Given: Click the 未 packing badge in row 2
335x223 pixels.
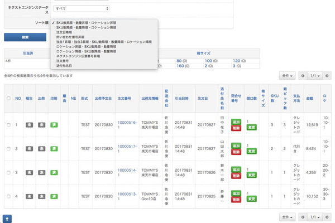Looking at the screenshot, I should tap(29, 149).
